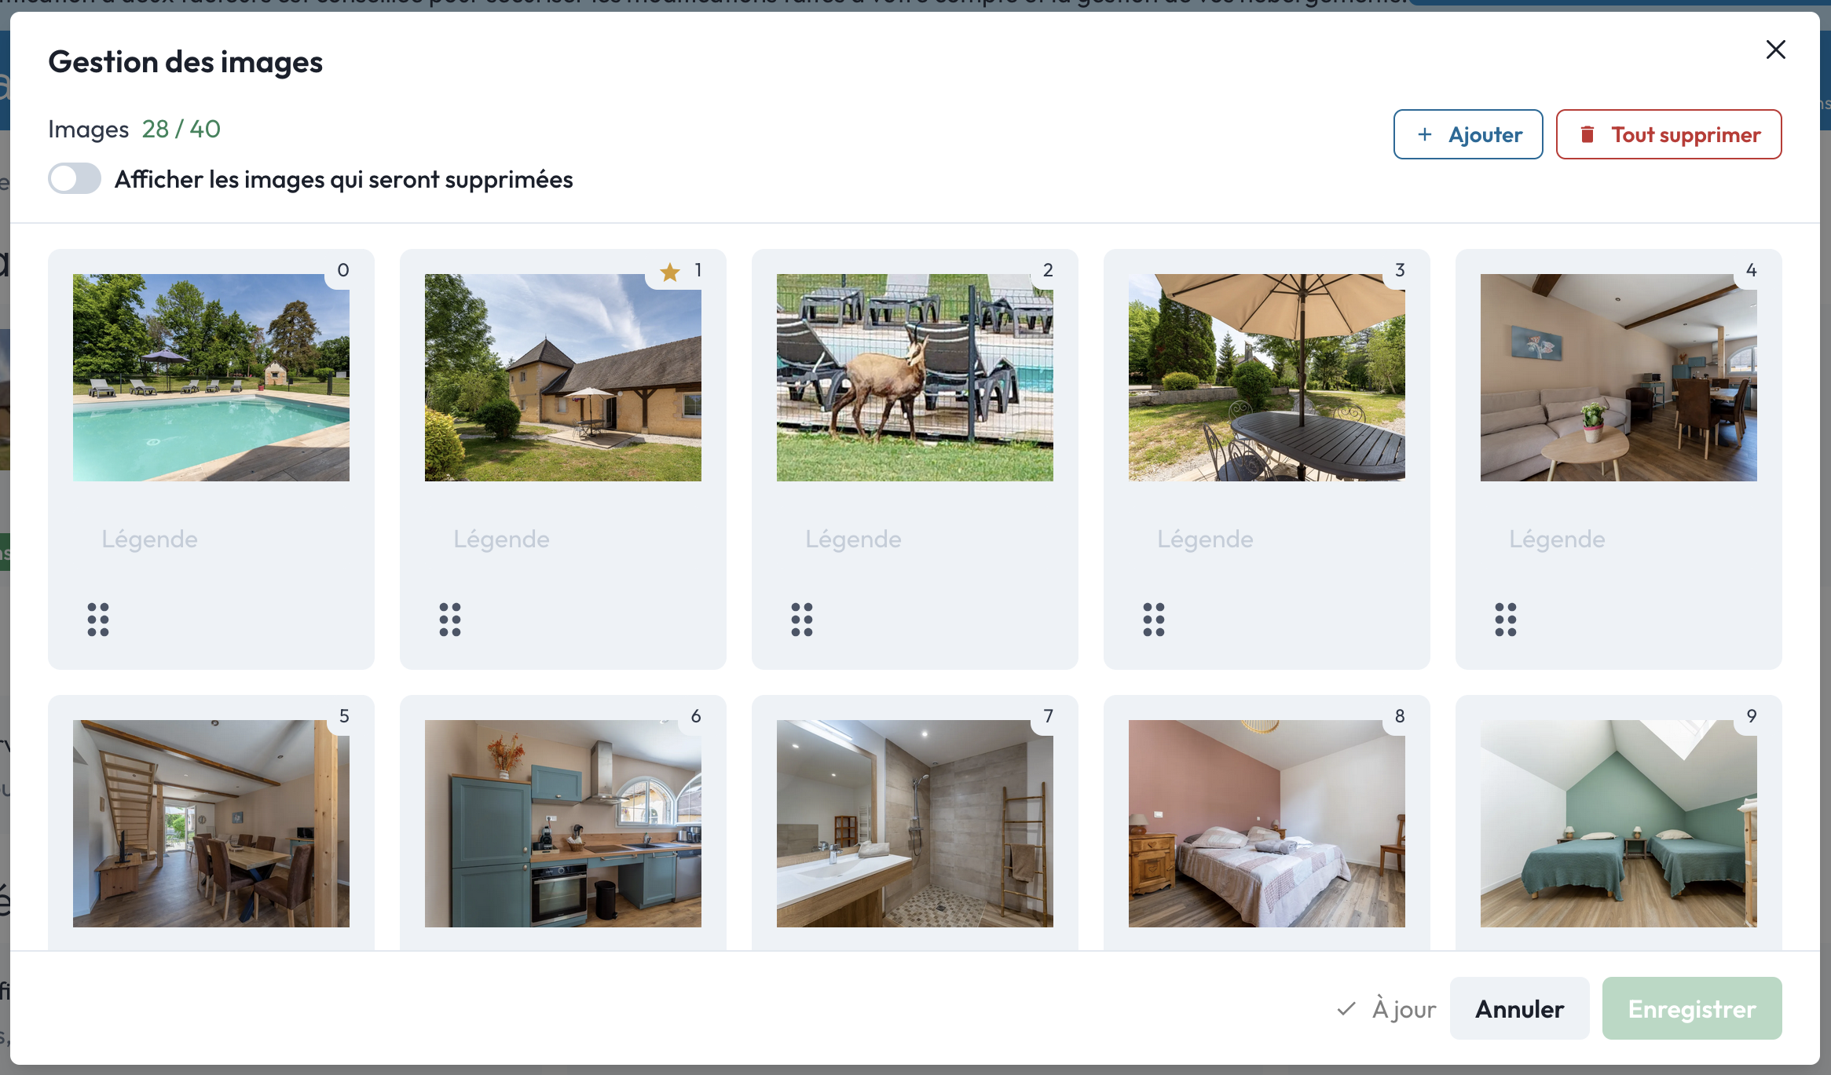This screenshot has height=1075, width=1831.
Task: Click the Enregistrer button
Action: [x=1692, y=1008]
